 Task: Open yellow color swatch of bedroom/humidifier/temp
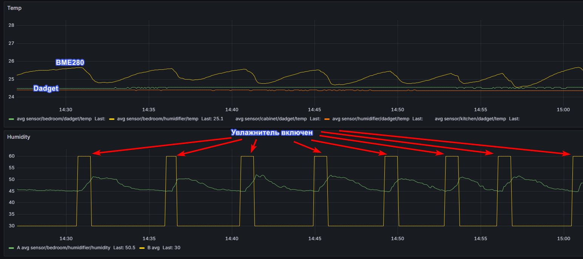(x=112, y=119)
